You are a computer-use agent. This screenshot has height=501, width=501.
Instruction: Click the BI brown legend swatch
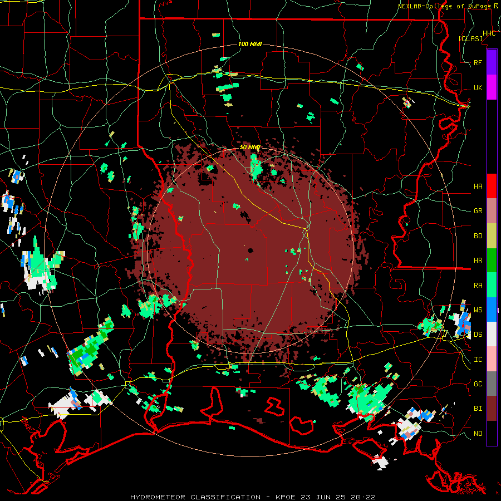(x=492, y=409)
